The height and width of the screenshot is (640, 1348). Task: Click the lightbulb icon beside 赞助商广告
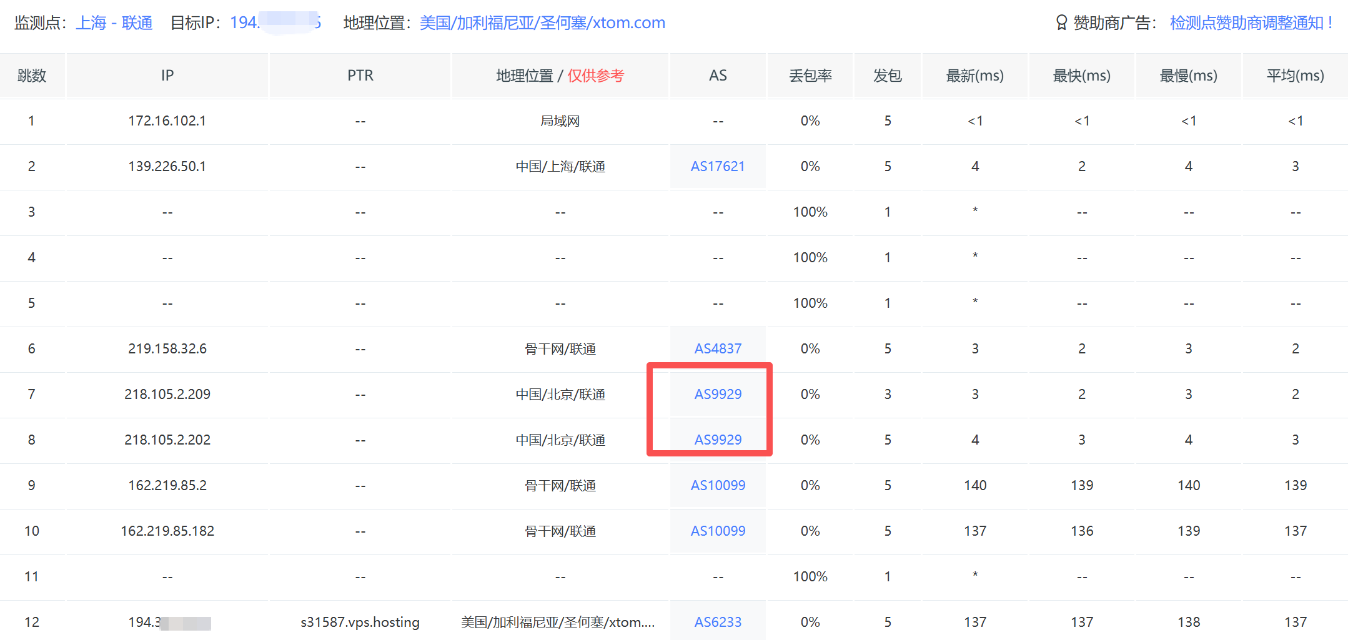pyautogui.click(x=1061, y=23)
